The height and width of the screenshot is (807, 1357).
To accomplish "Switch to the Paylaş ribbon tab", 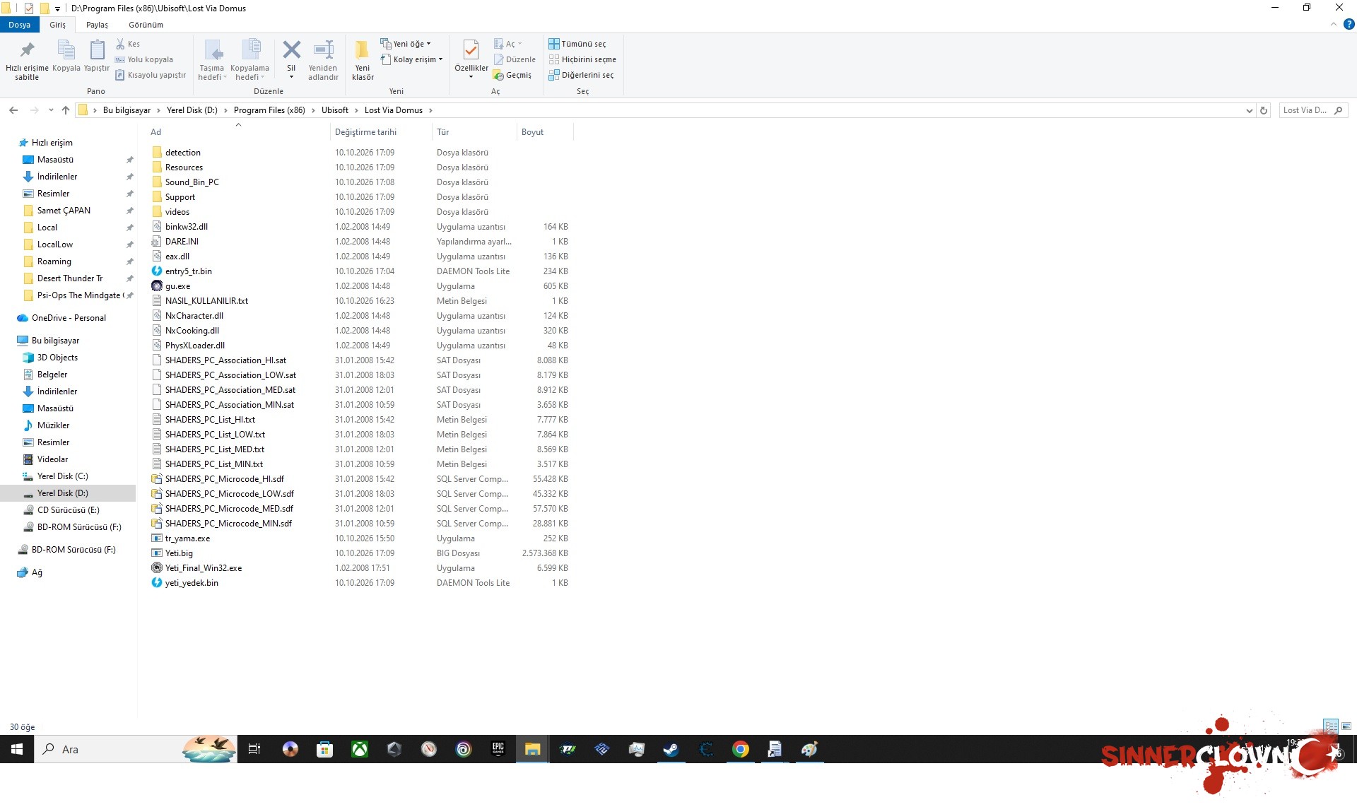I will (97, 25).
